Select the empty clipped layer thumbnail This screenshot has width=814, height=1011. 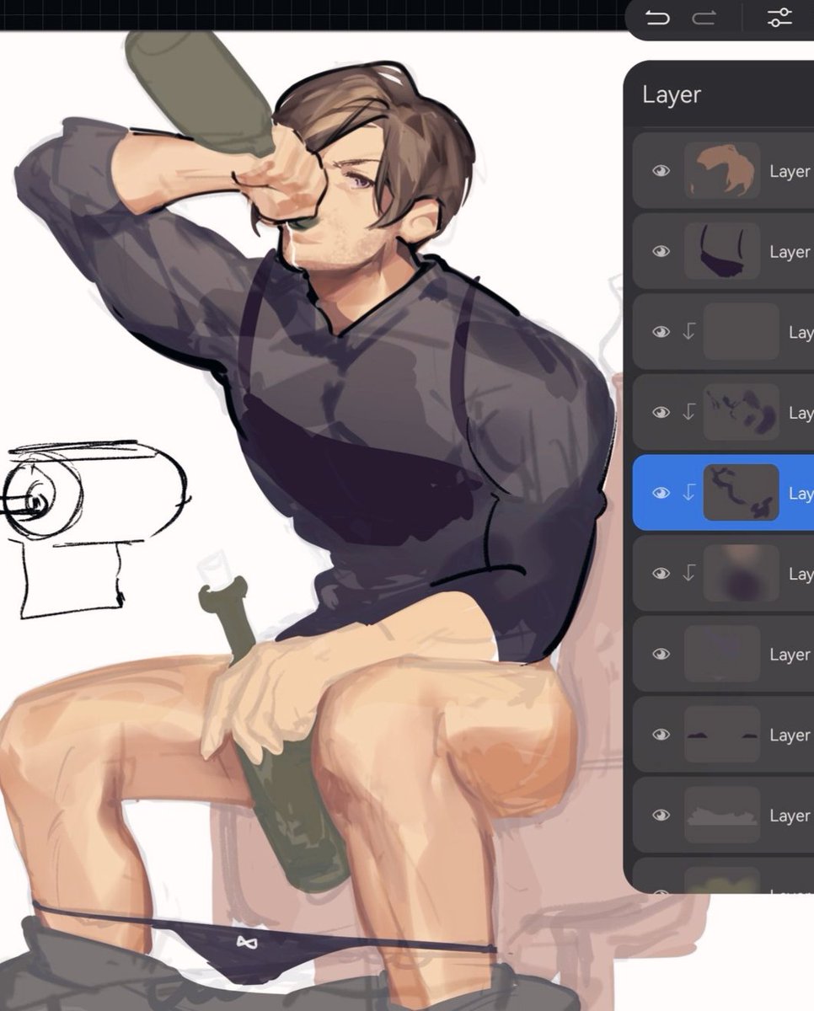tap(742, 332)
